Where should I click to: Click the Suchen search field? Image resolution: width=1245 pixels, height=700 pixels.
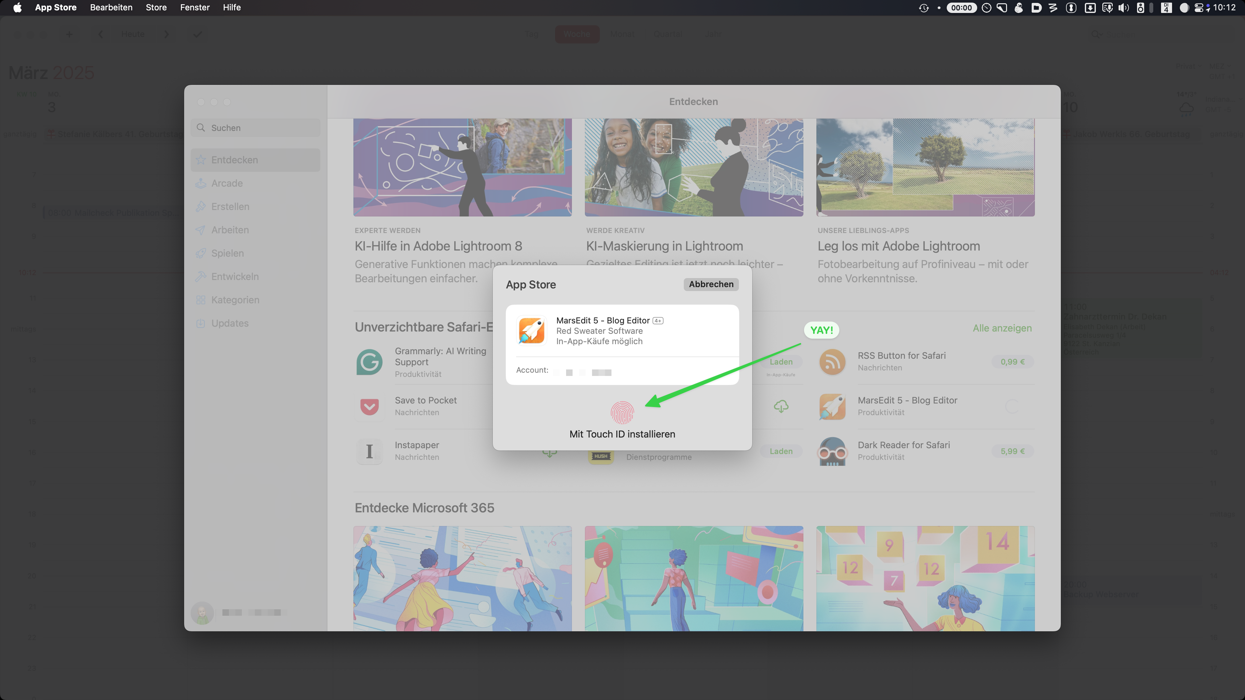coord(255,128)
